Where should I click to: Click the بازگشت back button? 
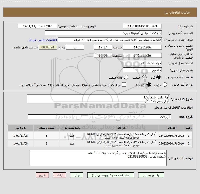[59, 175]
